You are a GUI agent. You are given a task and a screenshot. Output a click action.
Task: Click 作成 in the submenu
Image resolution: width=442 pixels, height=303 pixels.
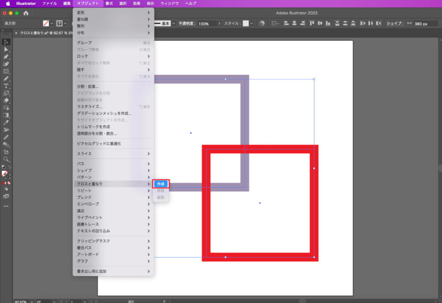[161, 184]
